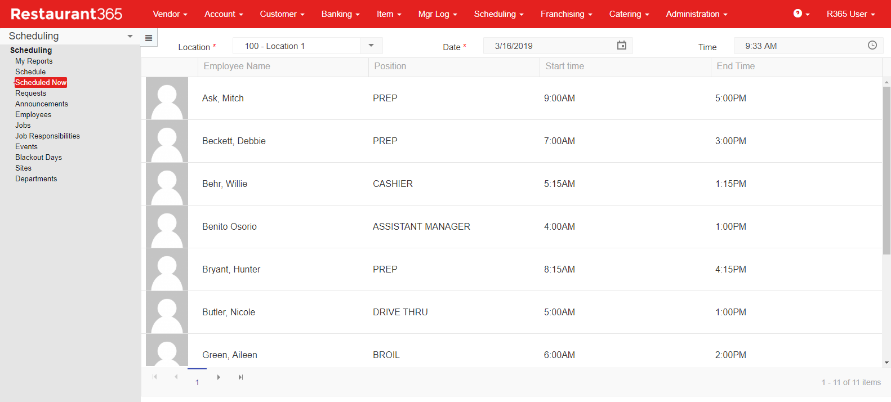The image size is (891, 402).
Task: Open the Time clock picker icon
Action: [x=872, y=46]
